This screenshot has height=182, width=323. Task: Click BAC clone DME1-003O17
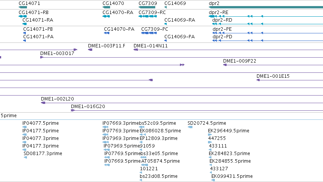(x=57, y=53)
